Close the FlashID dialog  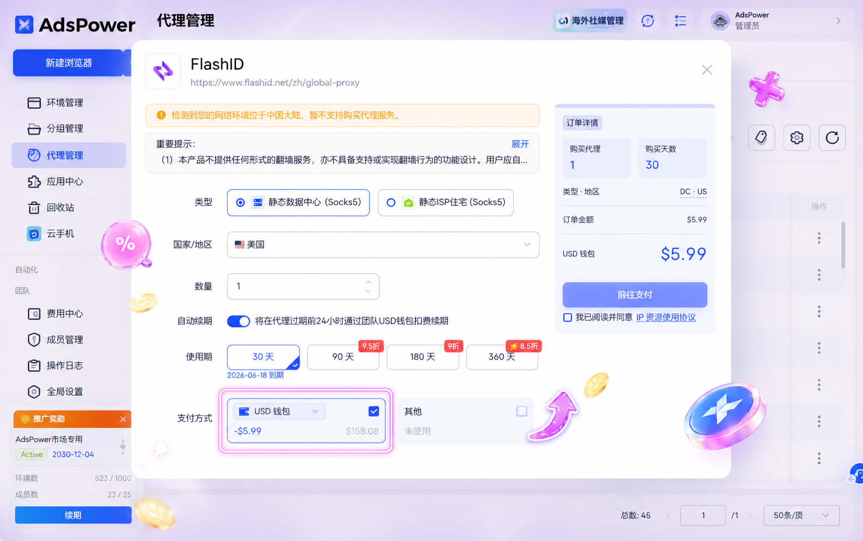coord(707,70)
